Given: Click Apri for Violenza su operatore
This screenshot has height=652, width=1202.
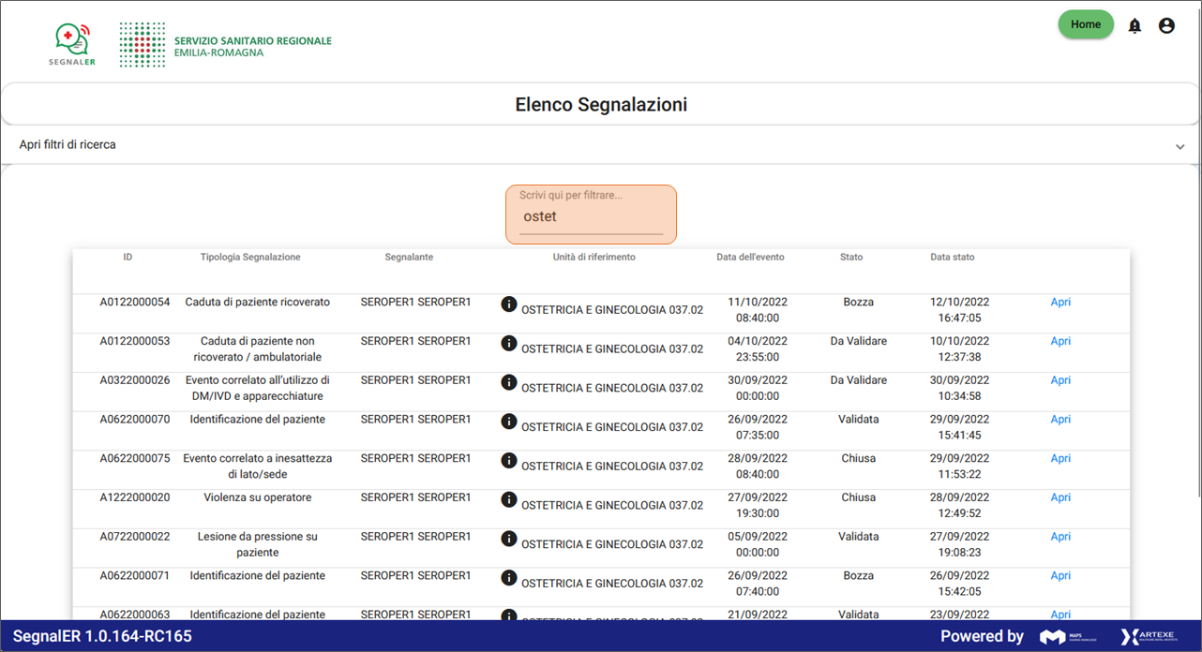Looking at the screenshot, I should point(1060,497).
